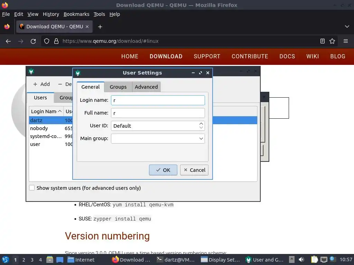
Task: Open the SUPPORT page link
Action: tap(207, 56)
